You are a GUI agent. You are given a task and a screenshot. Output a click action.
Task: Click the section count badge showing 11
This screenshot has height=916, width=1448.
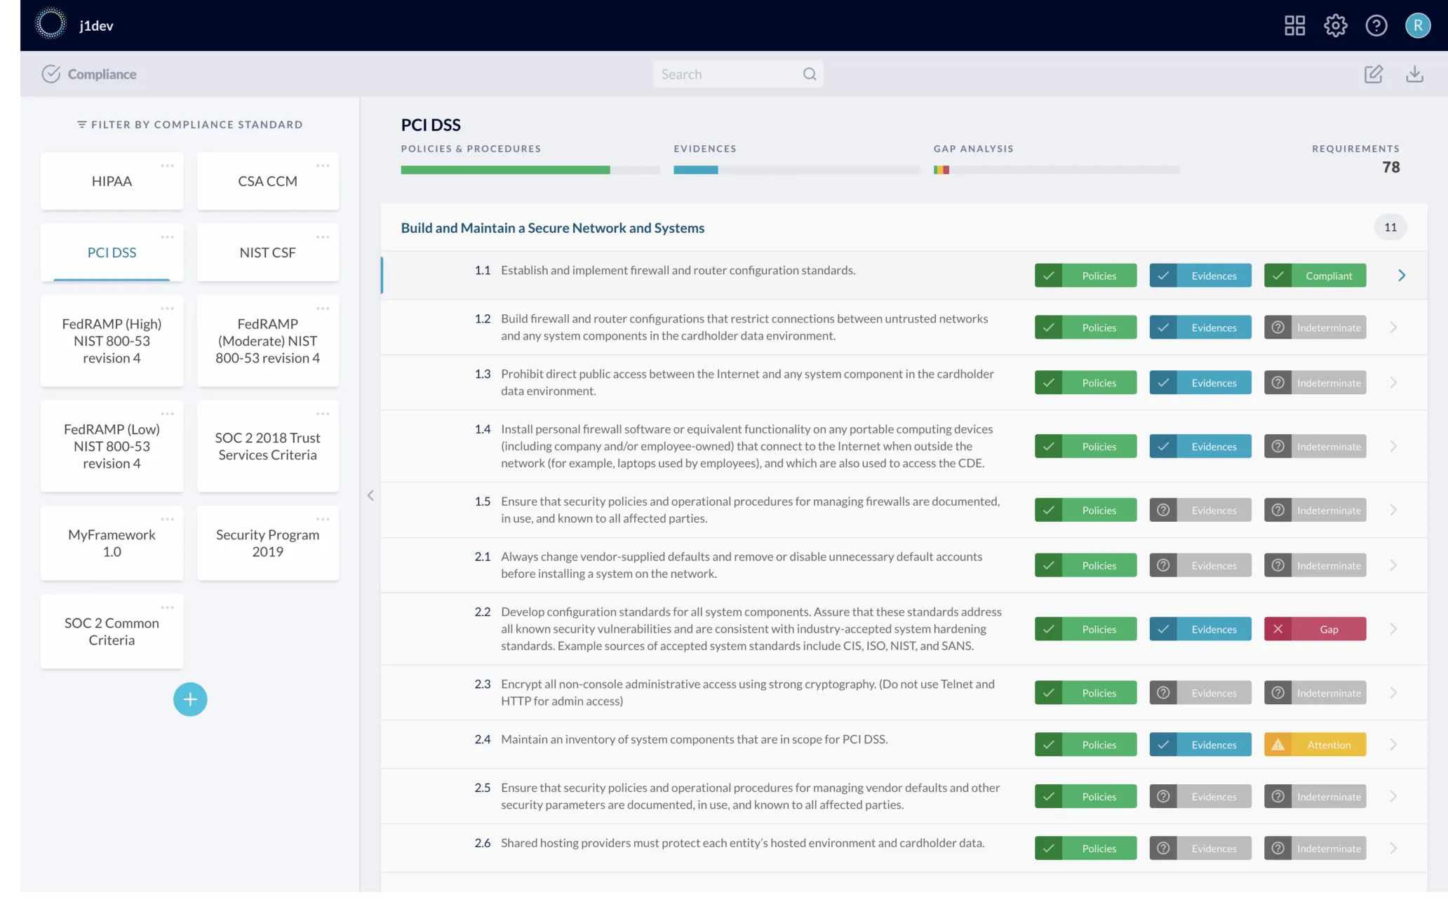1390,227
